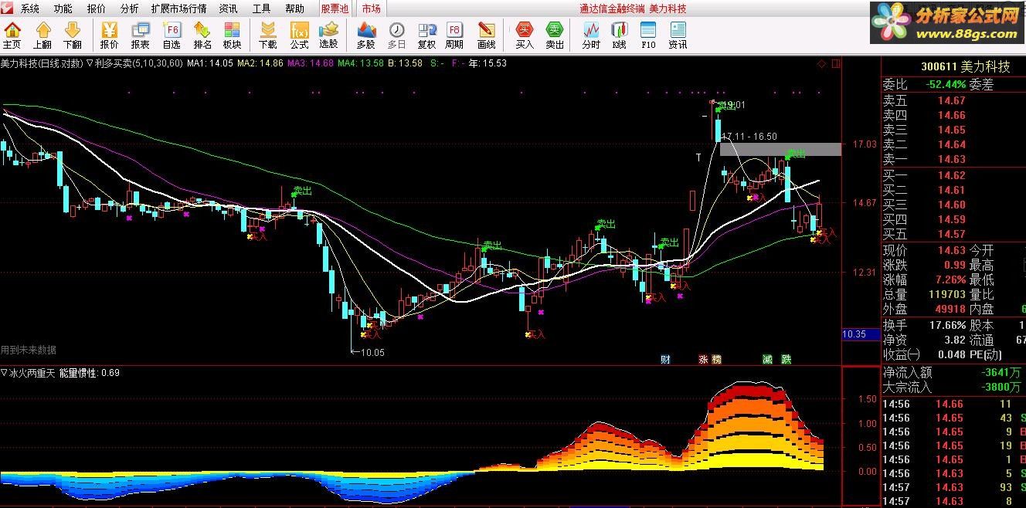Click the 换手 value 17.66%
This screenshot has height=508, width=1026.
click(x=947, y=325)
